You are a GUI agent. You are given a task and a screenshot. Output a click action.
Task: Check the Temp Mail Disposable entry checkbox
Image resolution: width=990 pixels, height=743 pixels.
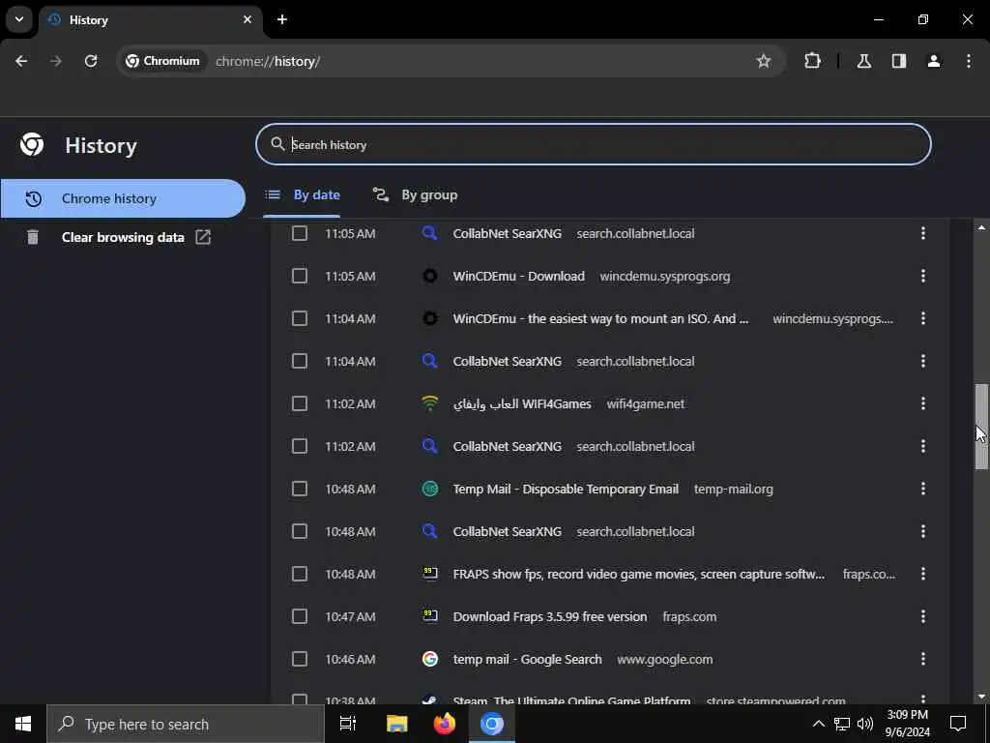(300, 489)
